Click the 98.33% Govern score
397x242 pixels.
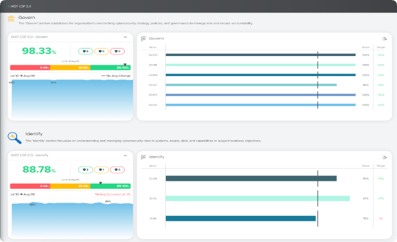[39, 51]
